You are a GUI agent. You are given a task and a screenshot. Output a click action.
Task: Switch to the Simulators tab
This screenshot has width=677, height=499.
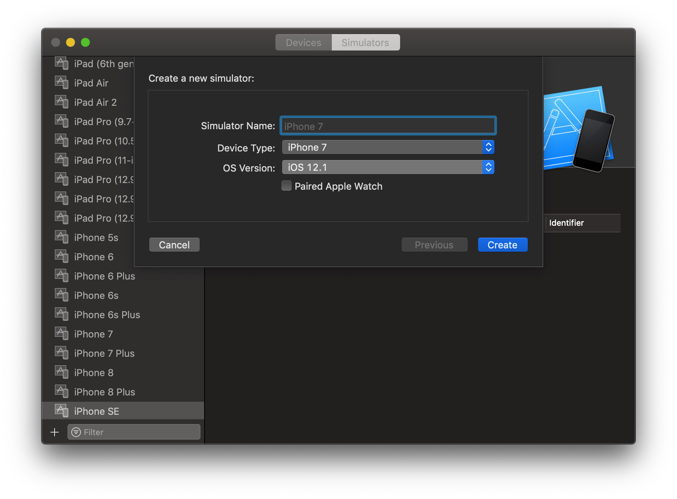pyautogui.click(x=366, y=43)
